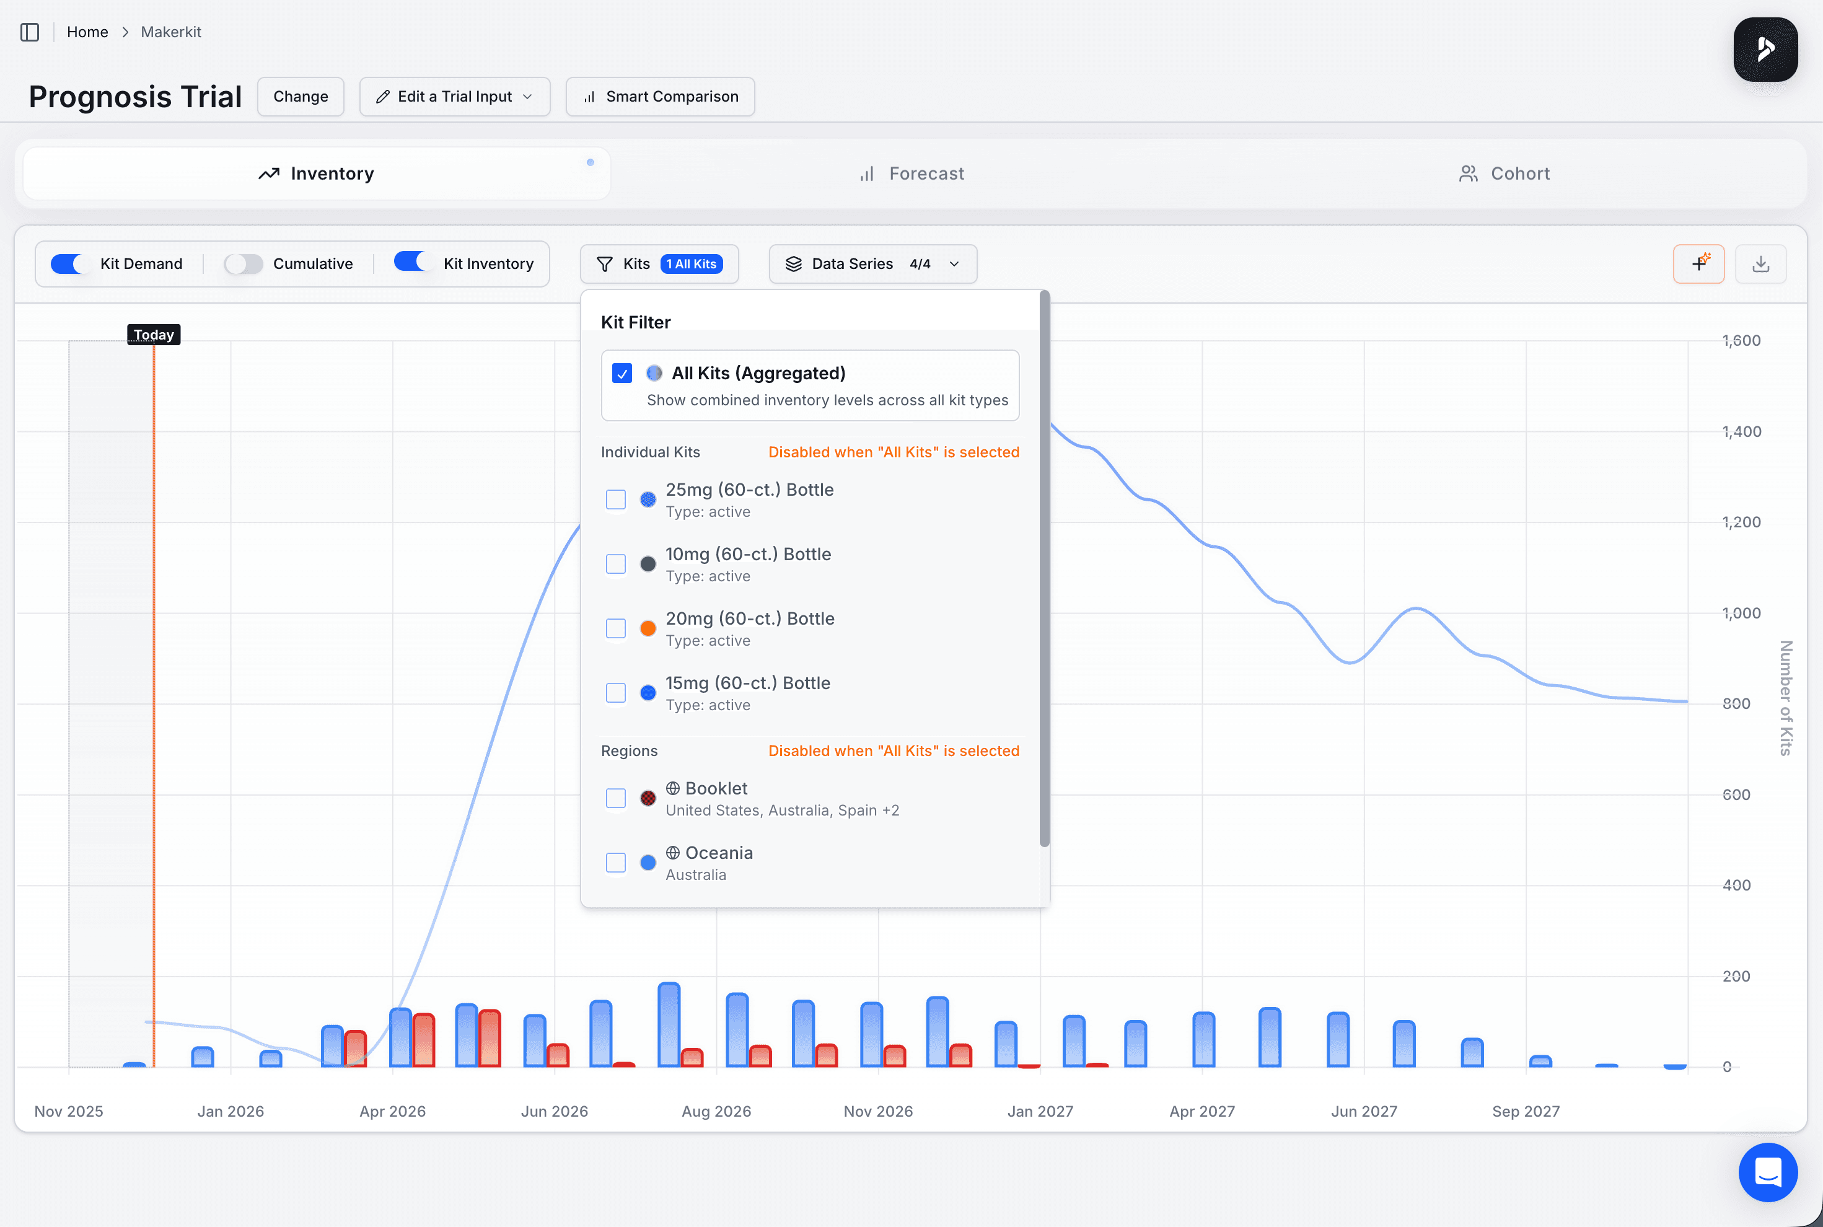
Task: Click the orange 20mg Bottle color dot
Action: tap(648, 628)
